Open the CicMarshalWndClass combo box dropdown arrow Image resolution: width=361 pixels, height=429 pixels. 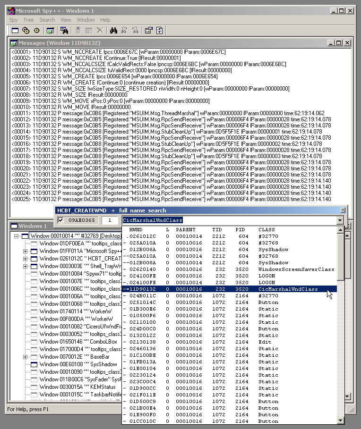[x=339, y=220]
